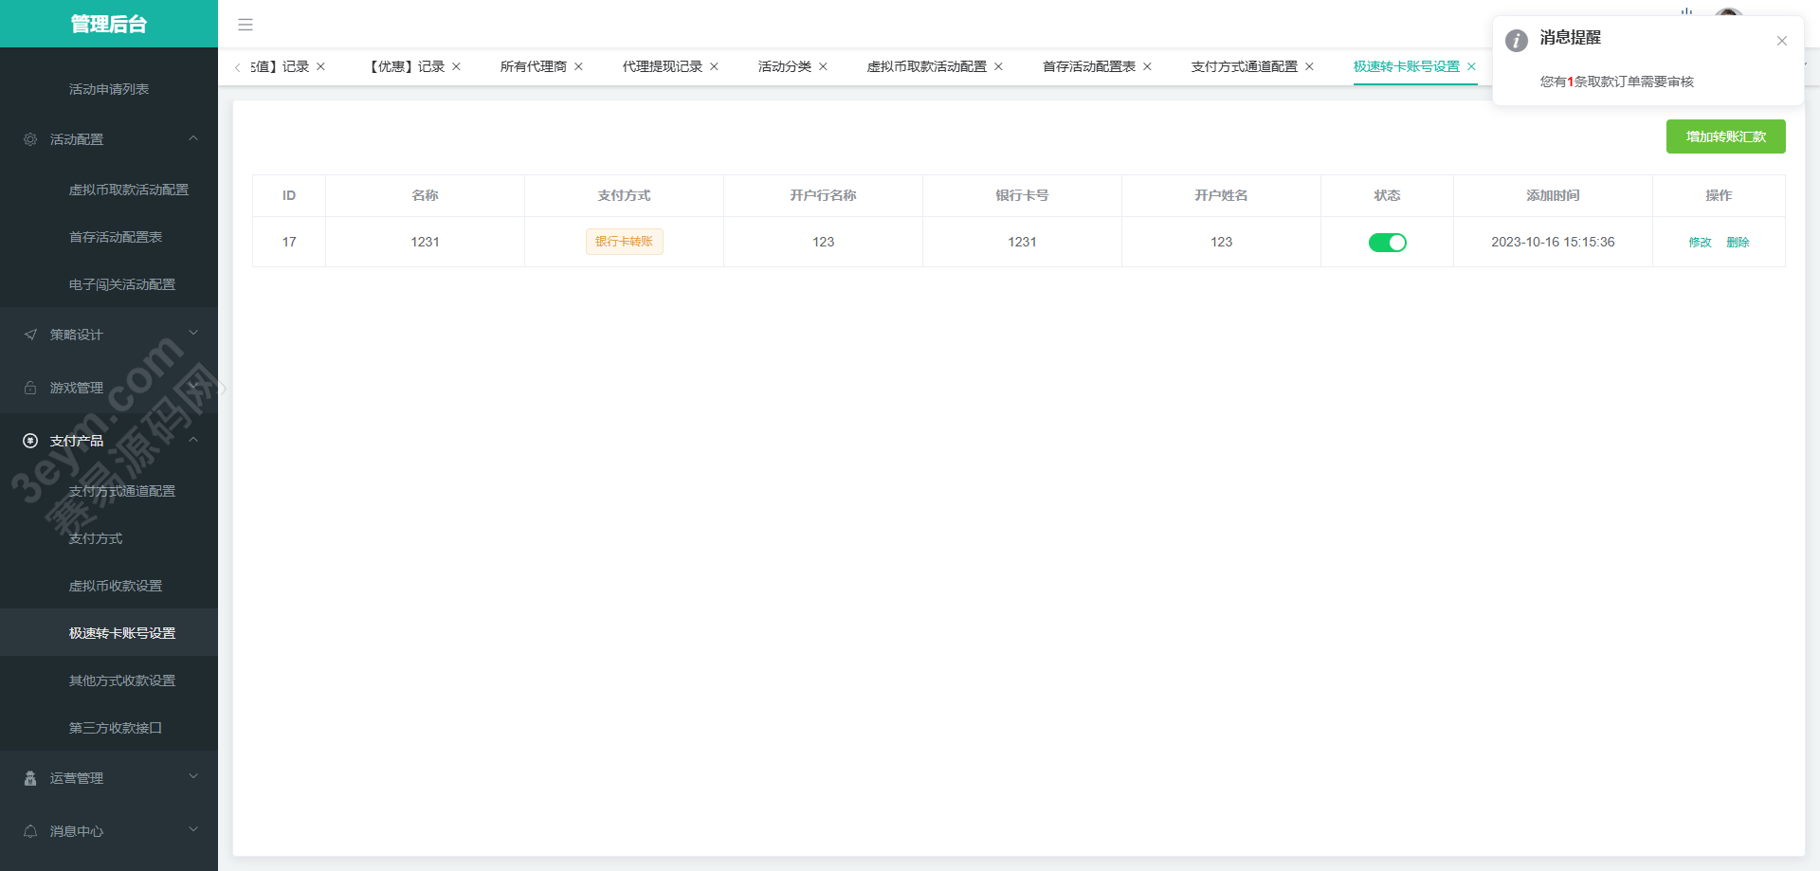The image size is (1820, 871).
Task: Click the 运营管理 person icon
Action: tap(30, 778)
